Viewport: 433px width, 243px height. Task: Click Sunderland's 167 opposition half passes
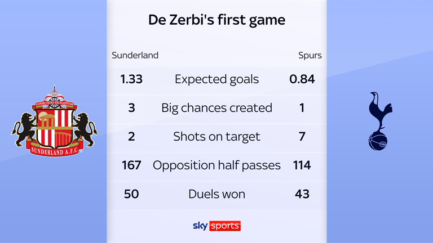[131, 165]
